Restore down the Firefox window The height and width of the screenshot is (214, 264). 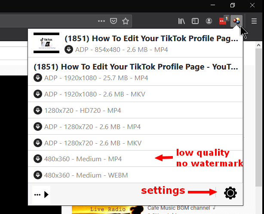click(x=233, y=5)
